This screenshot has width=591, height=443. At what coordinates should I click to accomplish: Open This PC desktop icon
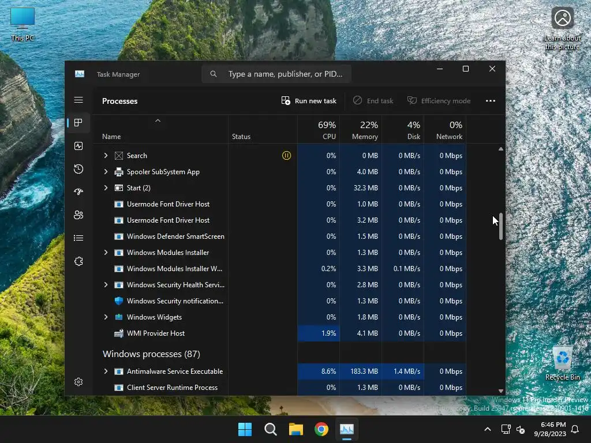pos(23,24)
